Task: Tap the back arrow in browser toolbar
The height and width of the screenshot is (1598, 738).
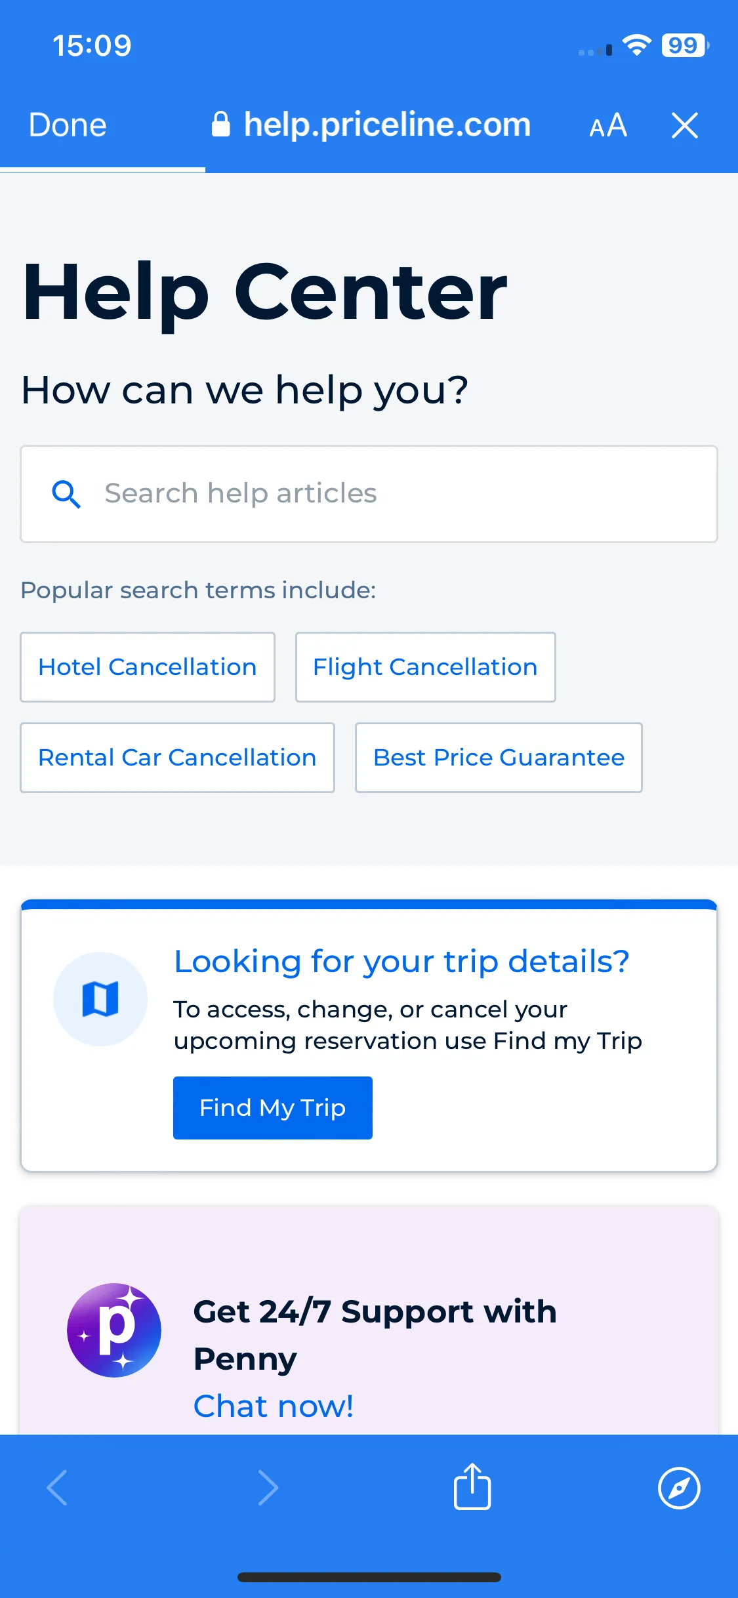Action: click(x=57, y=1488)
